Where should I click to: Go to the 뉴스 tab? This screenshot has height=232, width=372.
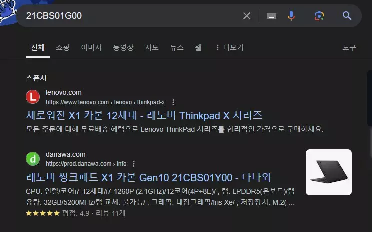coord(177,48)
